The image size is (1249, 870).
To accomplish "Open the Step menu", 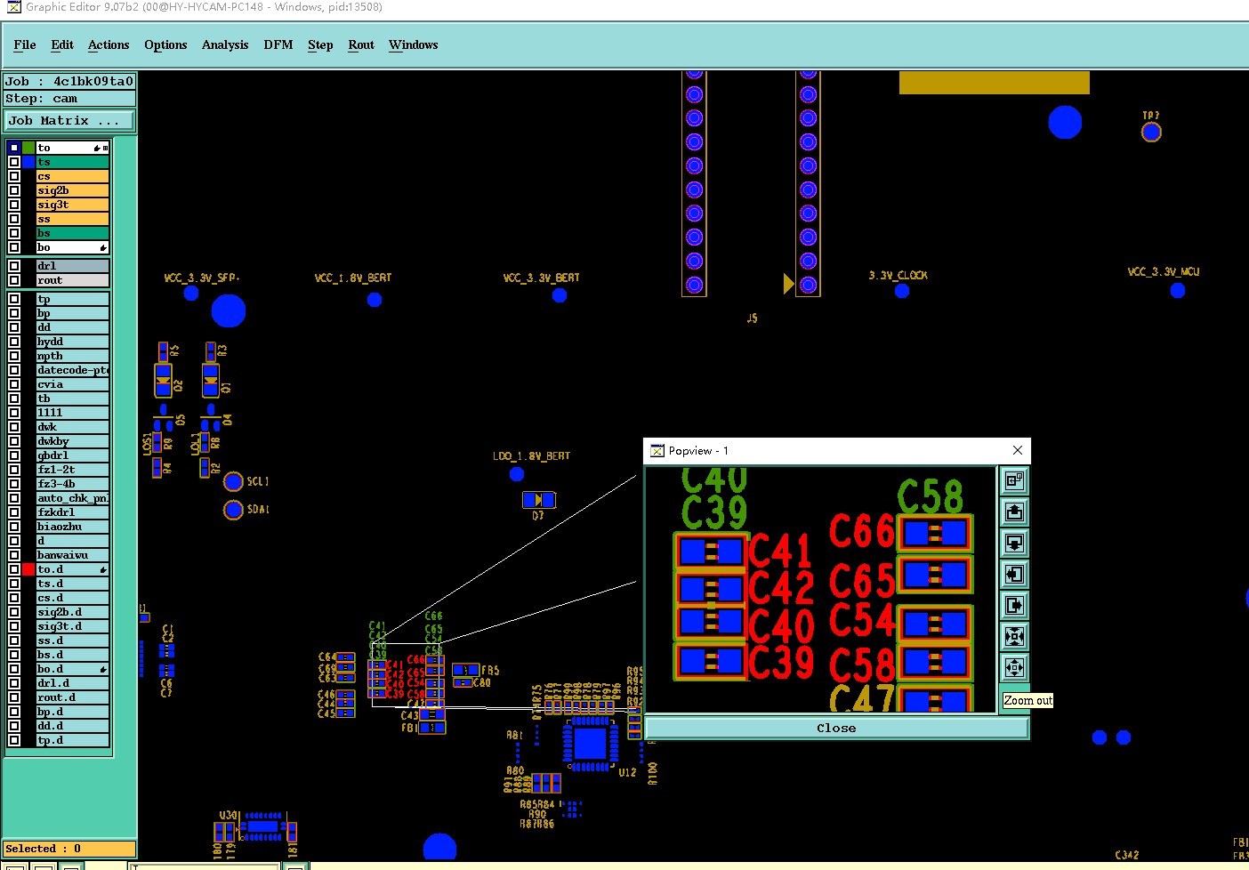I will (320, 44).
